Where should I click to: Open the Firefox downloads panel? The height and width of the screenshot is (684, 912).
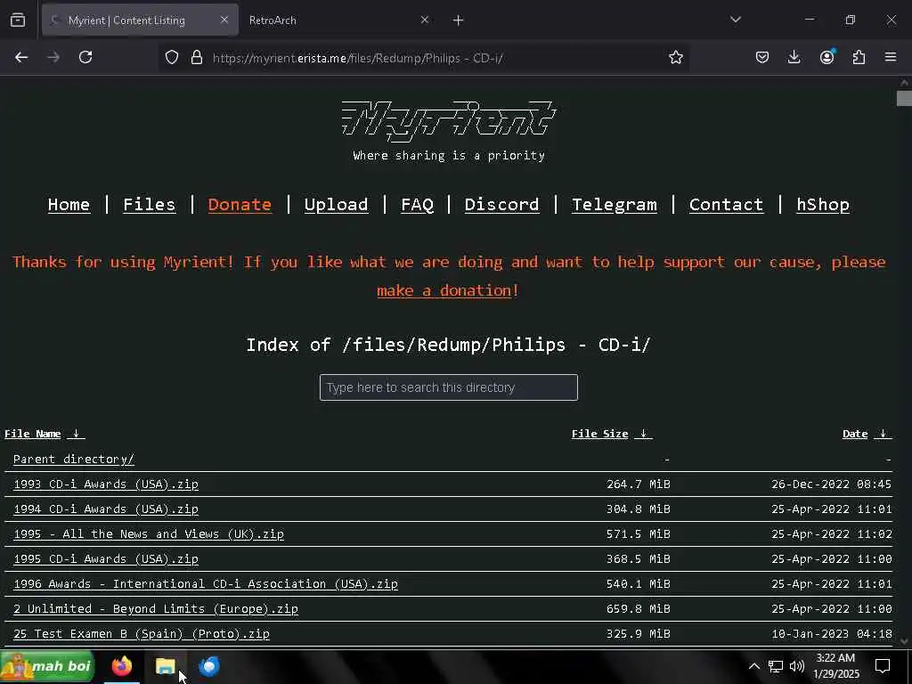(794, 57)
